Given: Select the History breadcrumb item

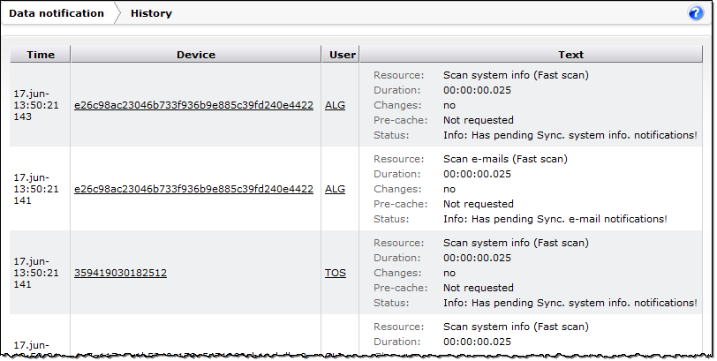Looking at the screenshot, I should (151, 13).
